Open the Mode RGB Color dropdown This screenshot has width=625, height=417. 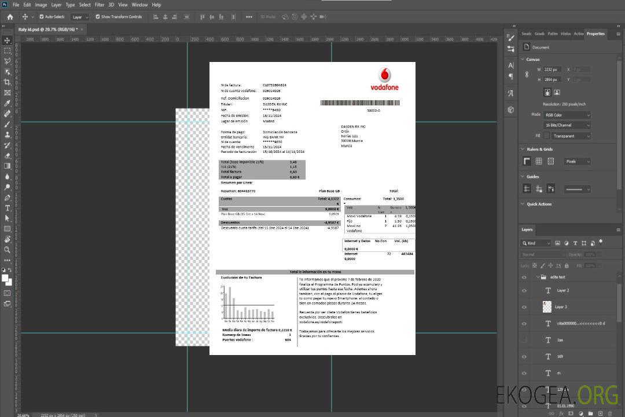567,115
